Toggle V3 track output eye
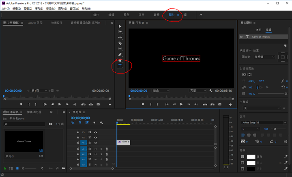292x177 pixels. coord(96,132)
